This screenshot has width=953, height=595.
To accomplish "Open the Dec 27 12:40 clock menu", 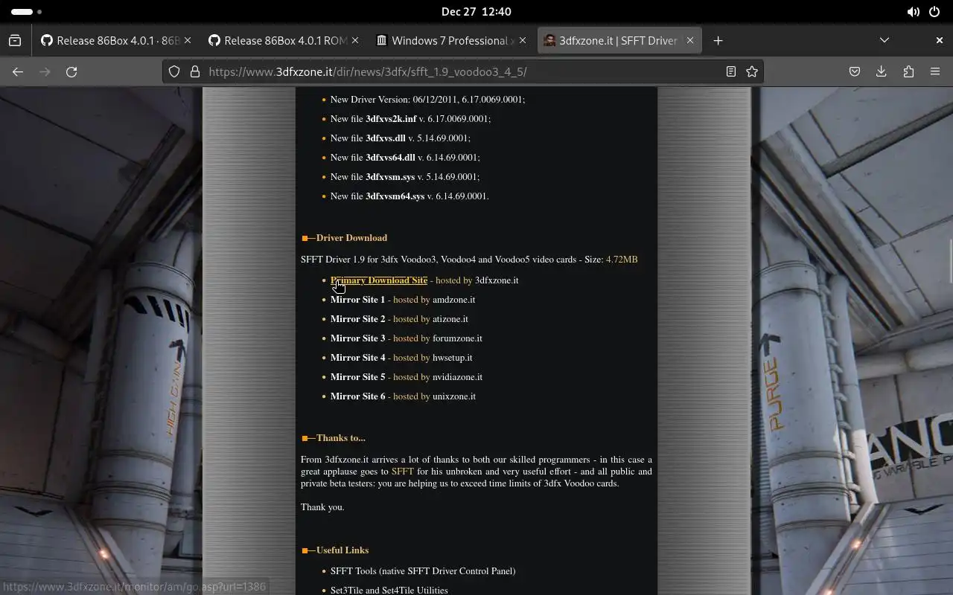I will click(x=476, y=12).
